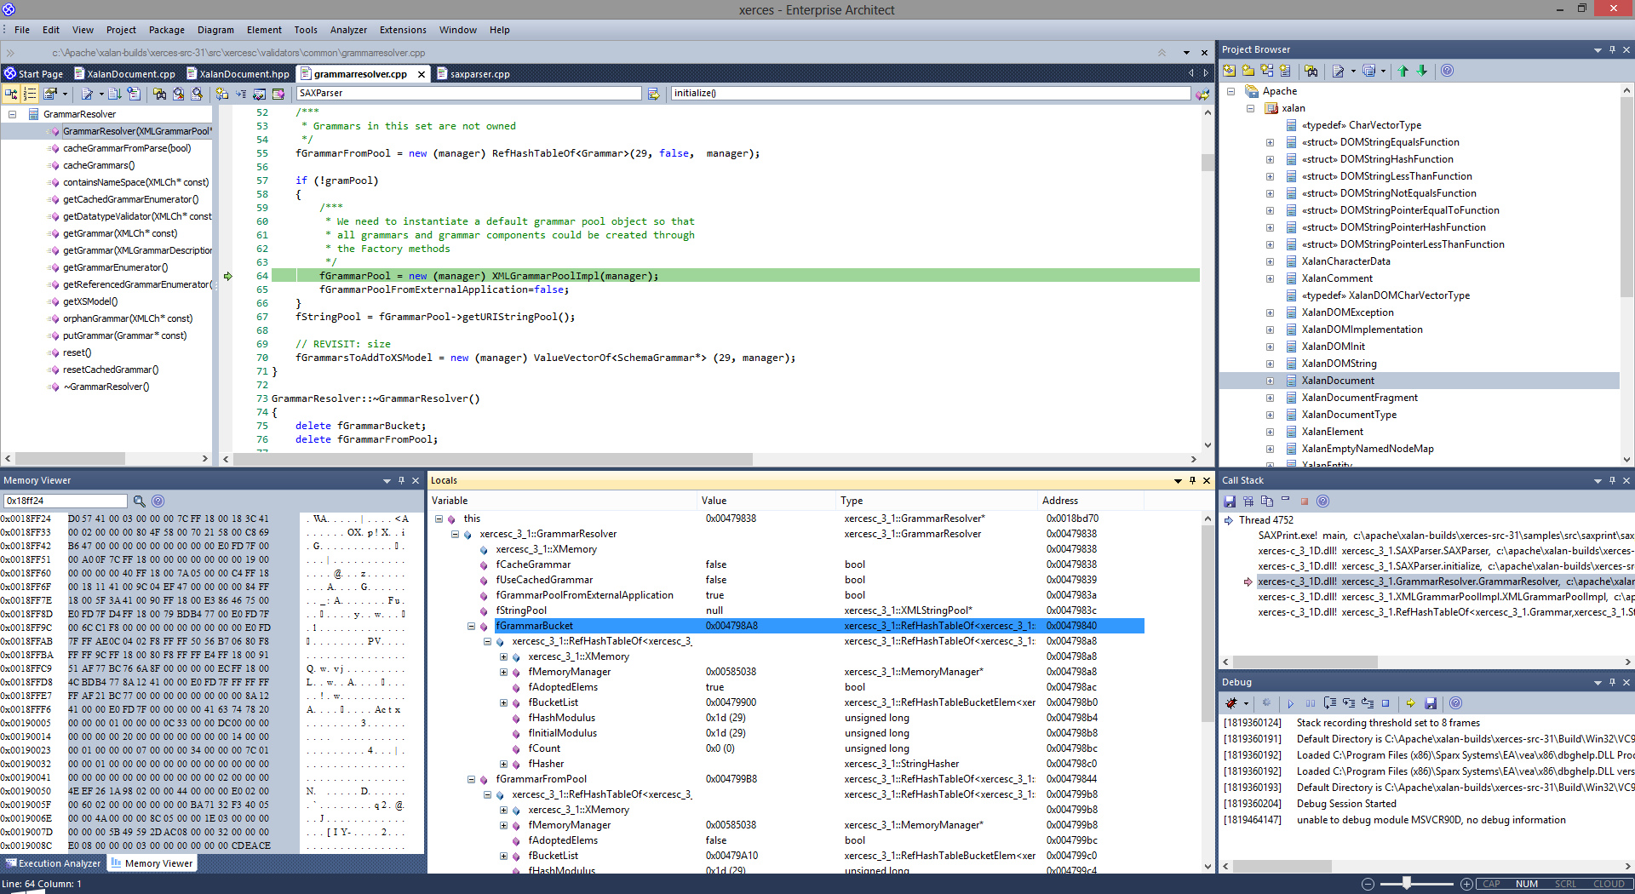
Task: Collapse the fGrammarBucket variable in Locals
Action: tap(471, 626)
